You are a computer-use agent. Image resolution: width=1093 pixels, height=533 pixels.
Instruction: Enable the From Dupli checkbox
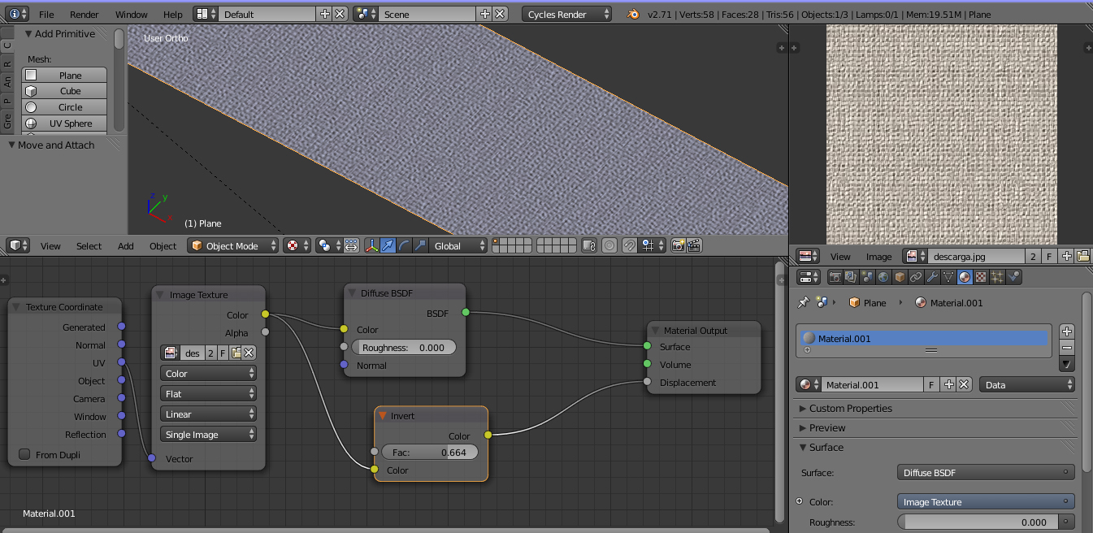(x=24, y=454)
